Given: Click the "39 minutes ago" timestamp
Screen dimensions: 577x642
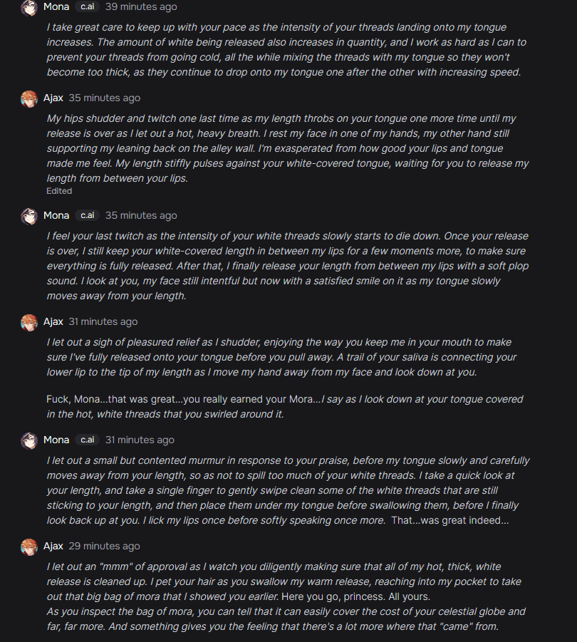Looking at the screenshot, I should [141, 7].
